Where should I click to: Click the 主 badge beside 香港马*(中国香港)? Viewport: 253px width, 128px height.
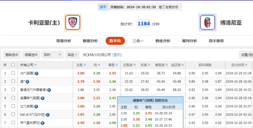click(x=49, y=90)
